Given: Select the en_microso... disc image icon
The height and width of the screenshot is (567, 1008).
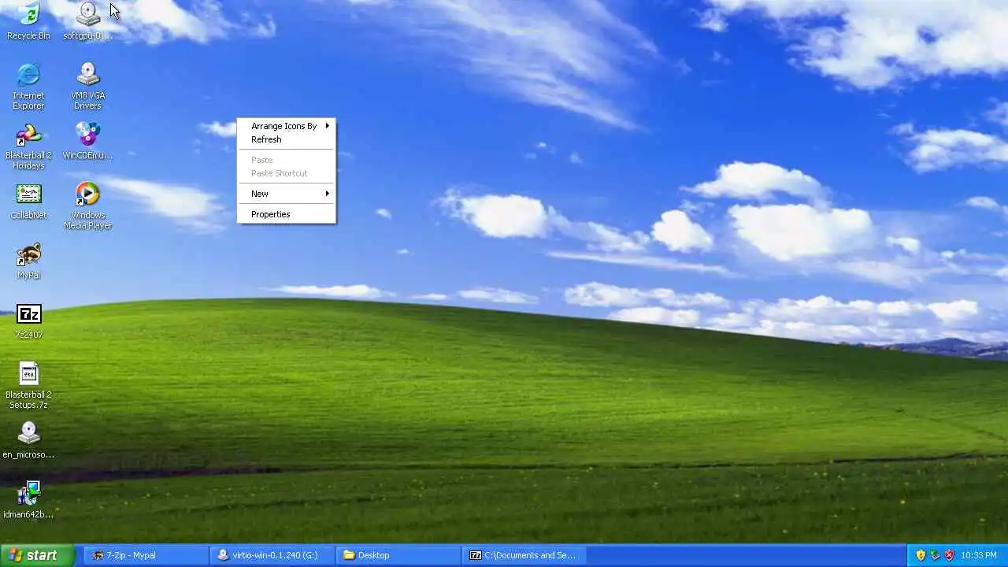Looking at the screenshot, I should point(28,440).
